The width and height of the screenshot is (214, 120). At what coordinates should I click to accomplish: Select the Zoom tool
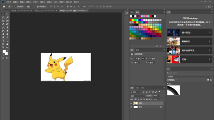click(x=3, y=47)
